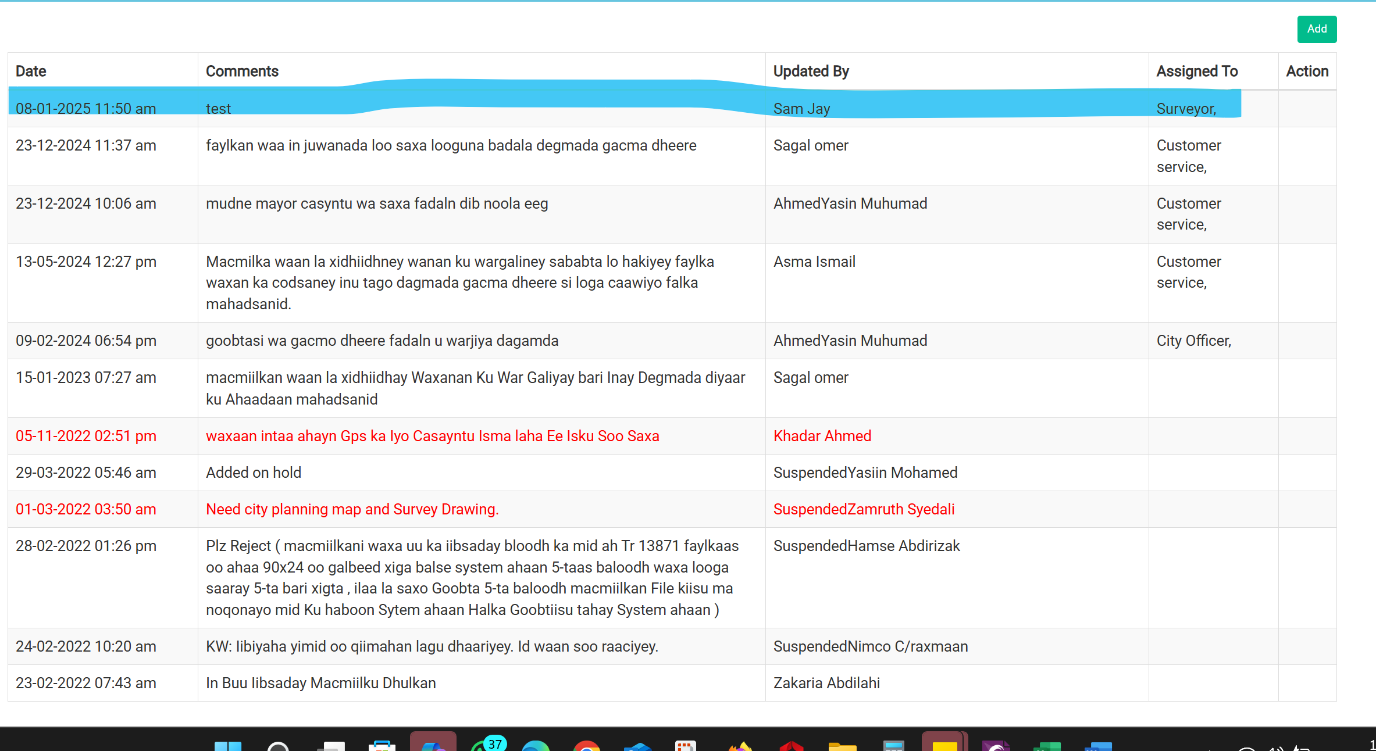Click 'SuspendedZamruth Syedali' in Updated By
1376x751 pixels.
click(864, 509)
